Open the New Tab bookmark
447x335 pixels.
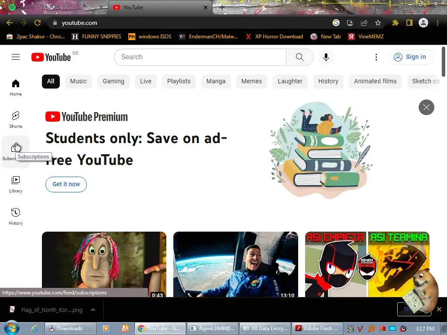click(326, 37)
